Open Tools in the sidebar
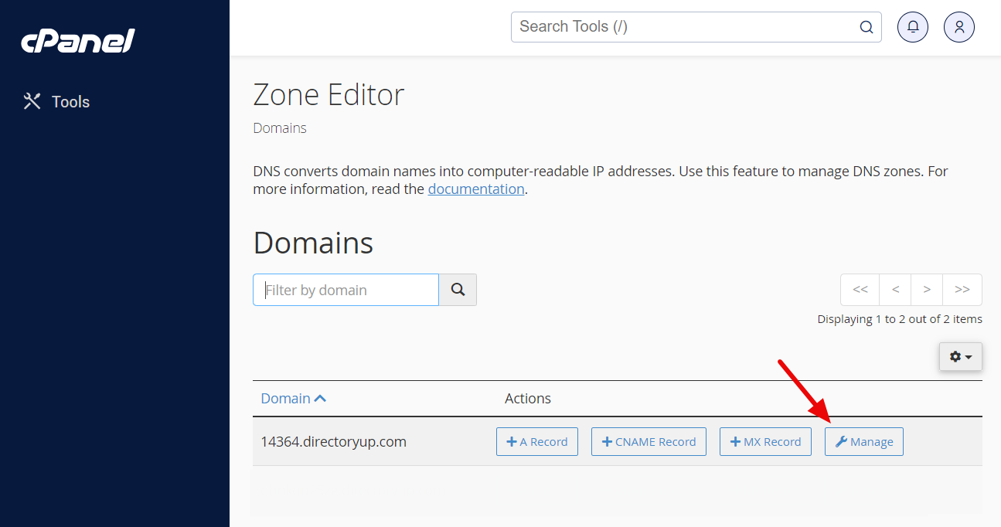Viewport: 1001px width, 527px height. [56, 102]
